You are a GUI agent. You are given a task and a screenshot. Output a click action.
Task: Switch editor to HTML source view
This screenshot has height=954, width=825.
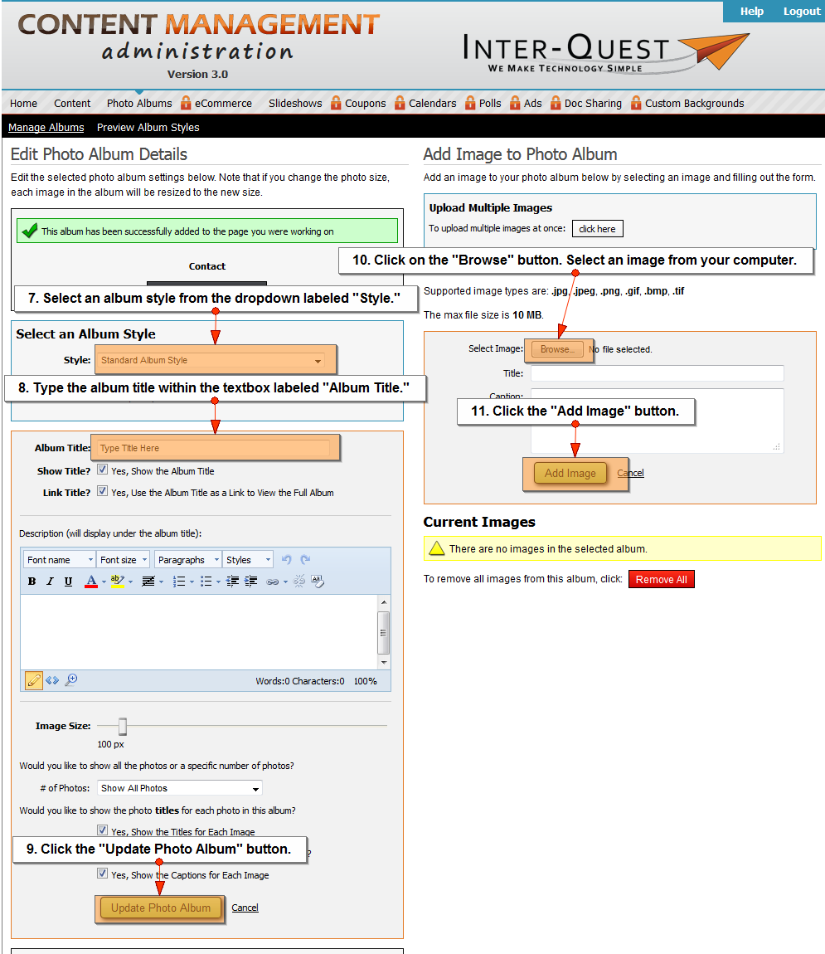52,680
